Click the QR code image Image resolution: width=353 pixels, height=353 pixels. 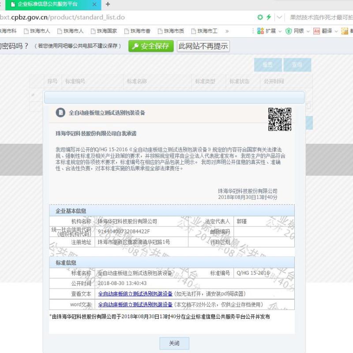tap(280, 119)
